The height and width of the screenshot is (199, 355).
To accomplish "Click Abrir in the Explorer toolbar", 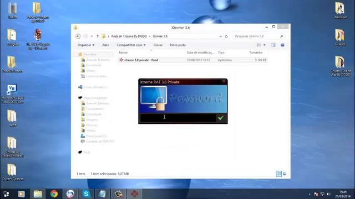I will (105, 45).
